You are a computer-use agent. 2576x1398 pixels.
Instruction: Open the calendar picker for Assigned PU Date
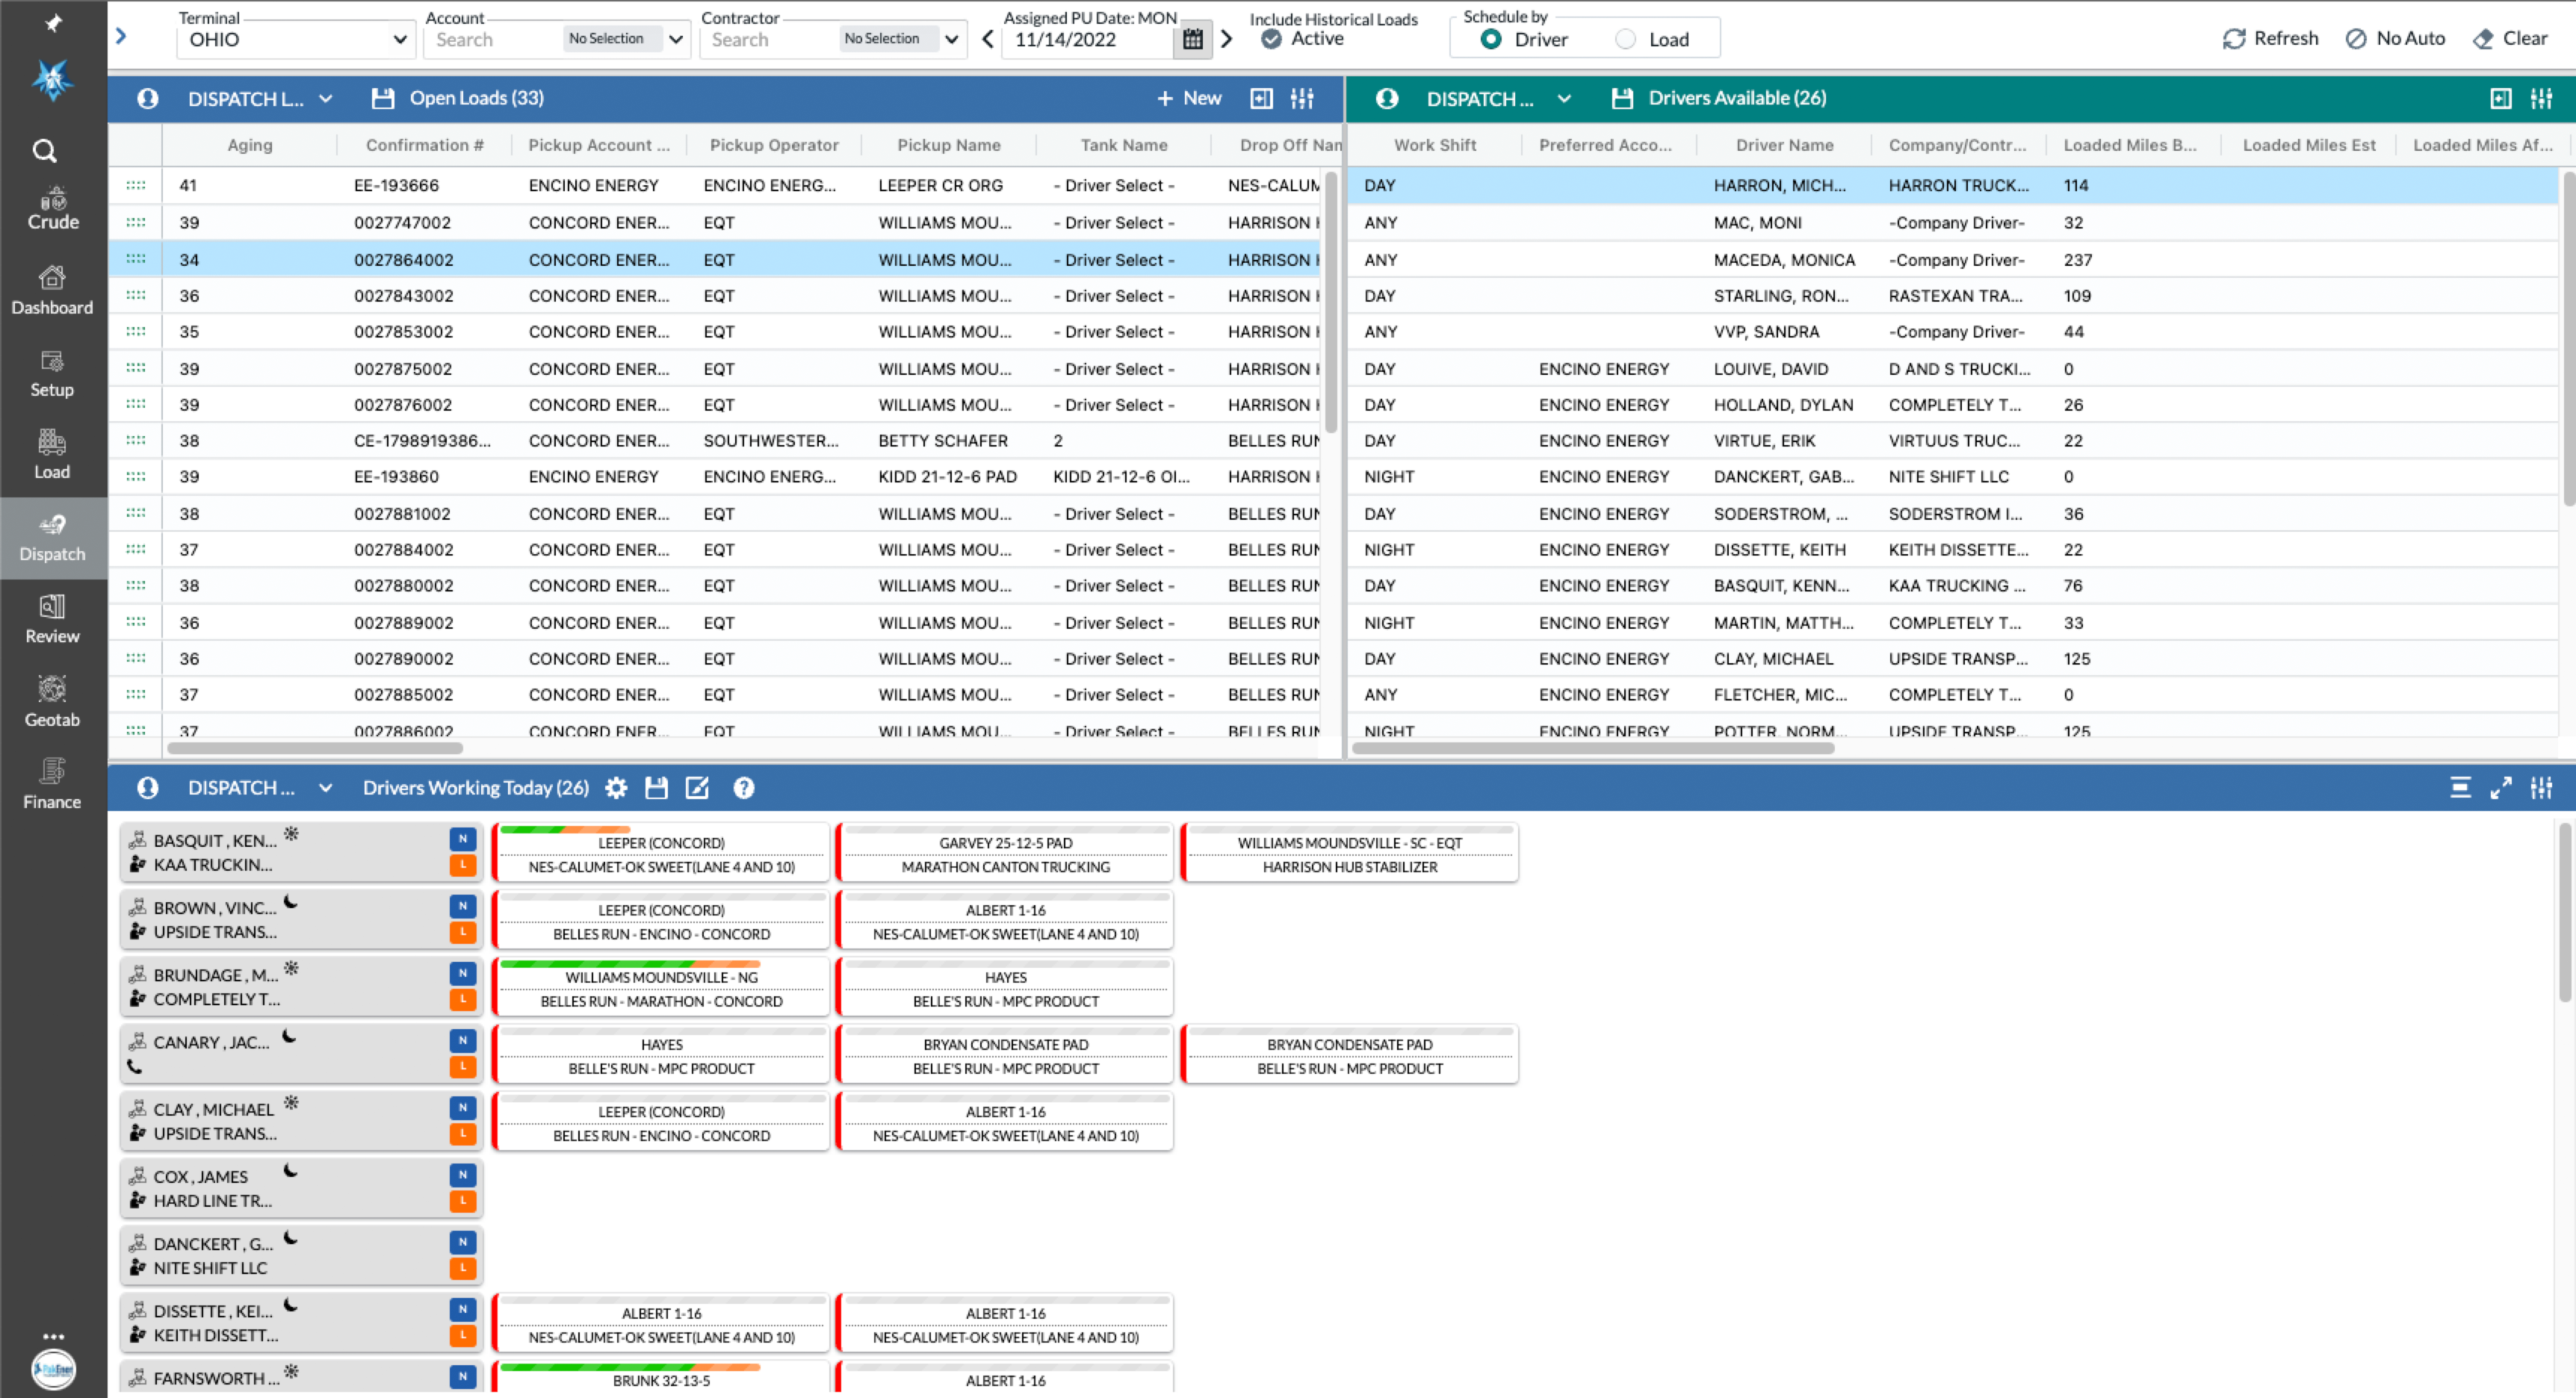tap(1193, 39)
